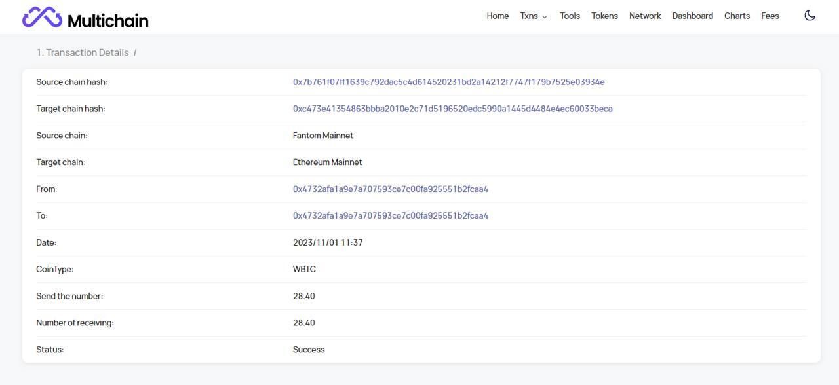Click the Send the number: label
The image size is (839, 385).
pos(69,296)
